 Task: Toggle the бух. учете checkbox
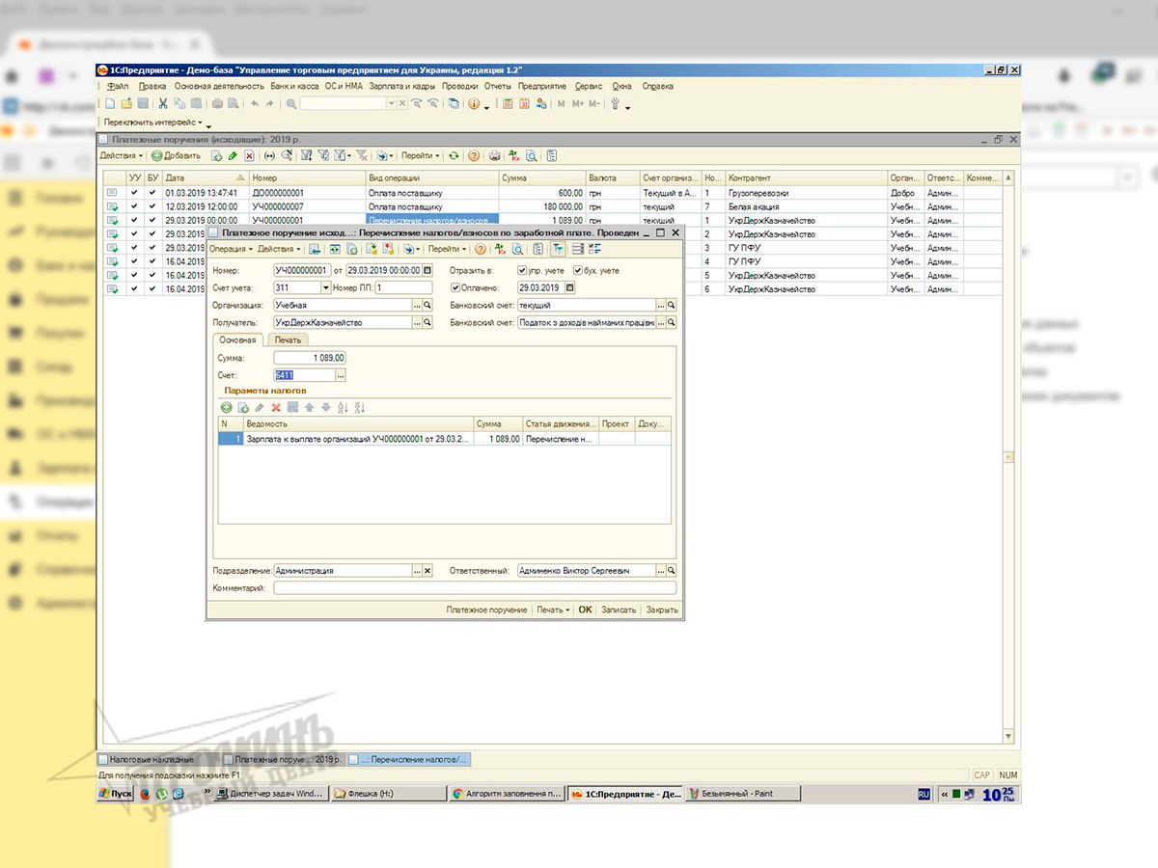pyautogui.click(x=578, y=270)
